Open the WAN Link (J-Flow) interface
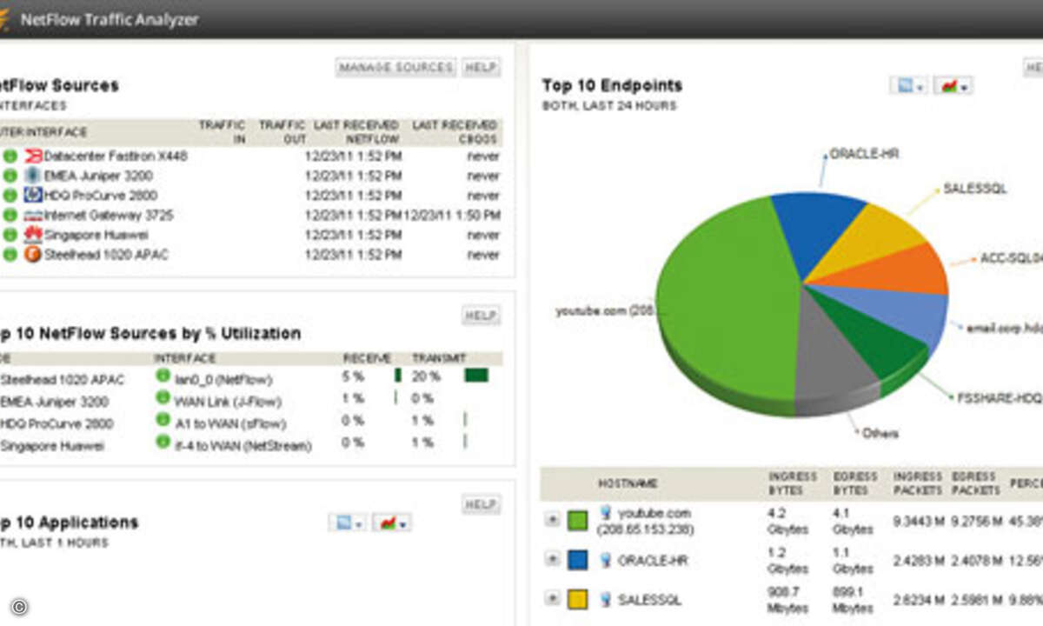This screenshot has height=626, width=1043. (229, 402)
